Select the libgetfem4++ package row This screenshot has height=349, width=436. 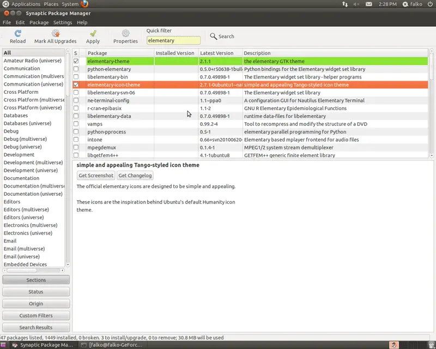coord(250,155)
